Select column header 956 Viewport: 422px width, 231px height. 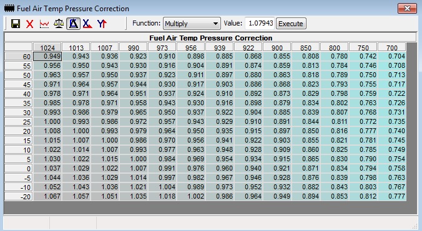click(x=191, y=47)
